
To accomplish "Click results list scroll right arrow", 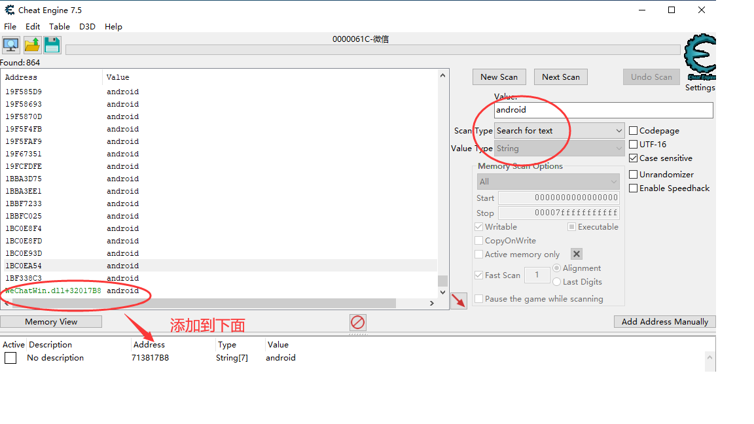I will 432,304.
